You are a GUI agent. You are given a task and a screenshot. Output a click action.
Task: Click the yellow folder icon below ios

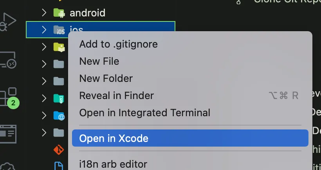click(59, 47)
